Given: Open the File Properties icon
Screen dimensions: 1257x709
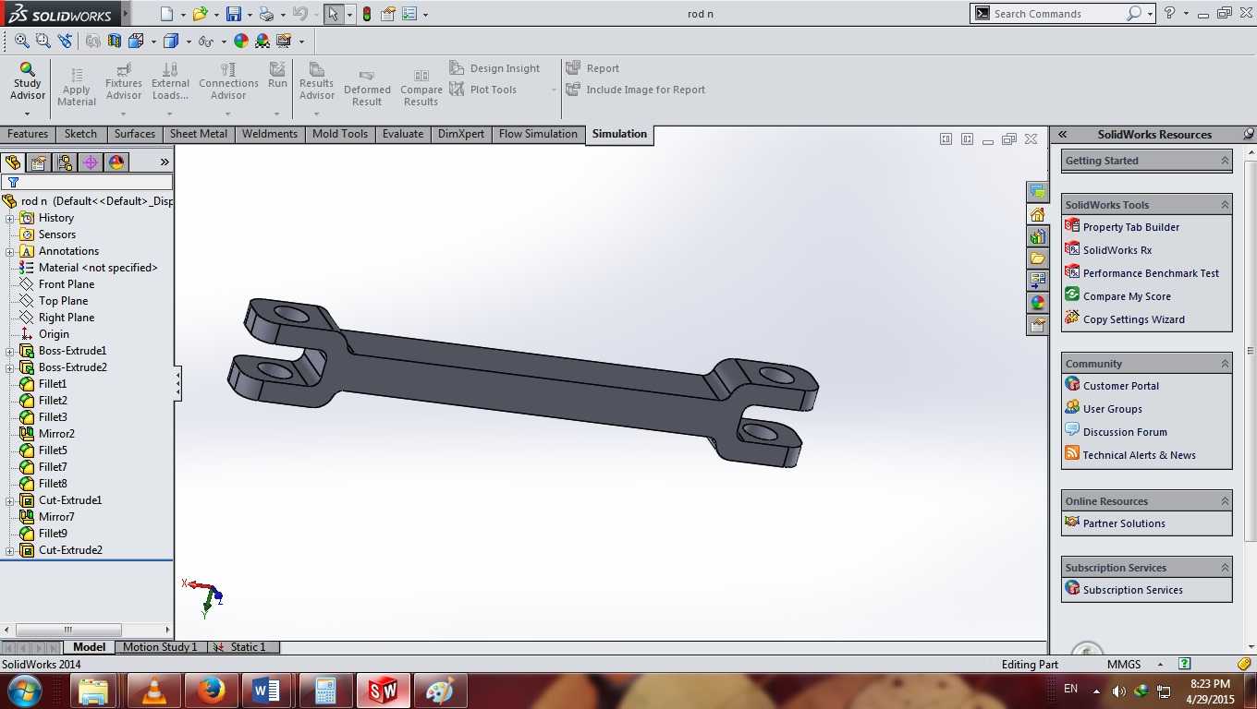Looking at the screenshot, I should pyautogui.click(x=388, y=14).
